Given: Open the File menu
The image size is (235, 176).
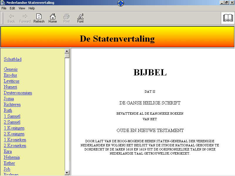Looking at the screenshot, I should [4, 8].
